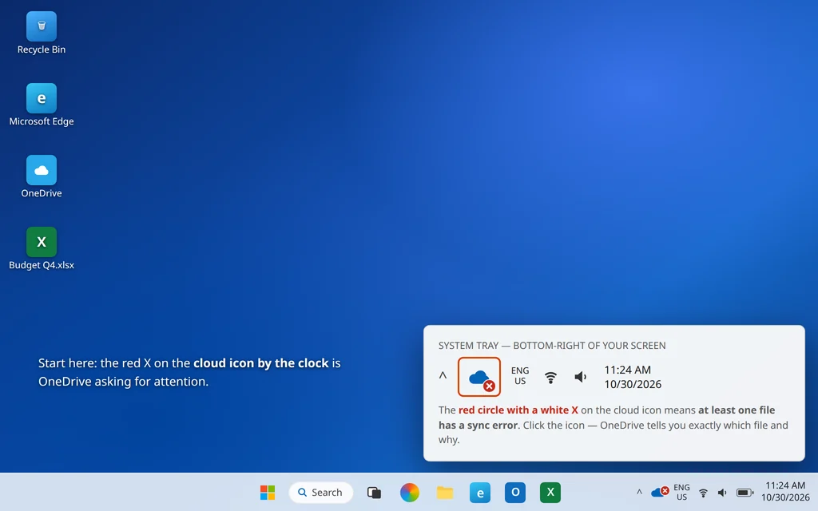Click the highlighted cloud icon in the callout
Screen dimensions: 818x511
(479, 377)
